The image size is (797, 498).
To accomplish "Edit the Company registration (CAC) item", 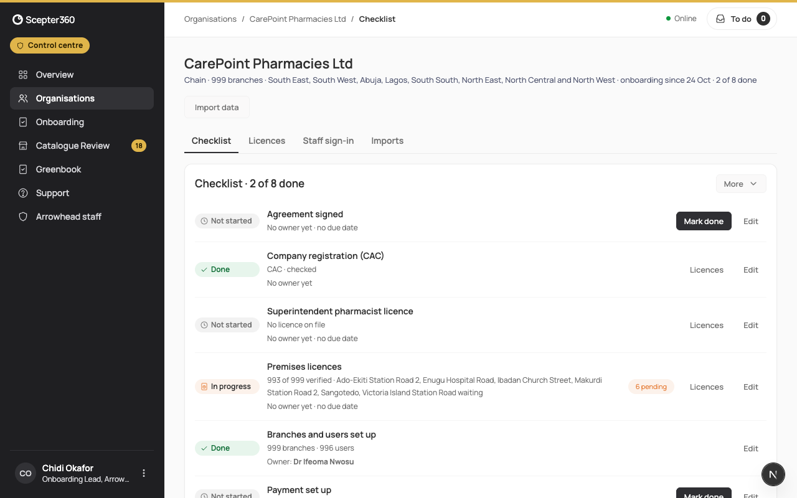I will 751,270.
